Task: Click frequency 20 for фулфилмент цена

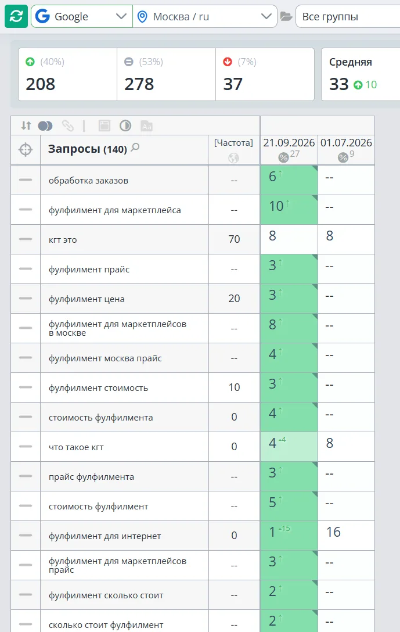Action: pos(234,298)
